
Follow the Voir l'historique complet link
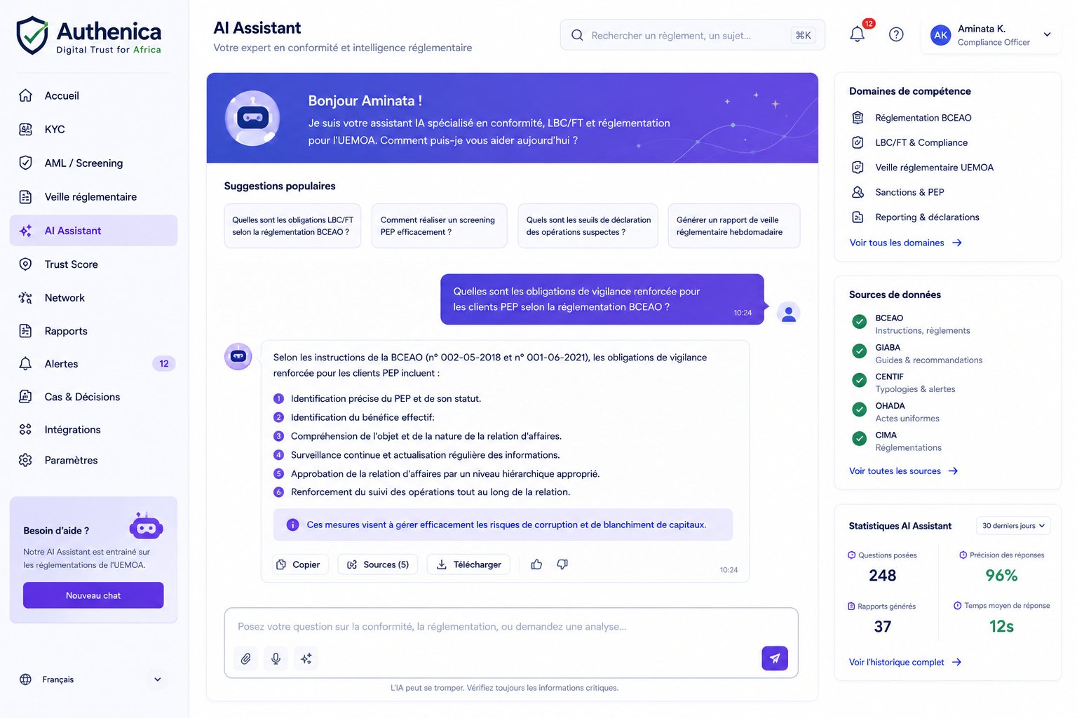905,662
